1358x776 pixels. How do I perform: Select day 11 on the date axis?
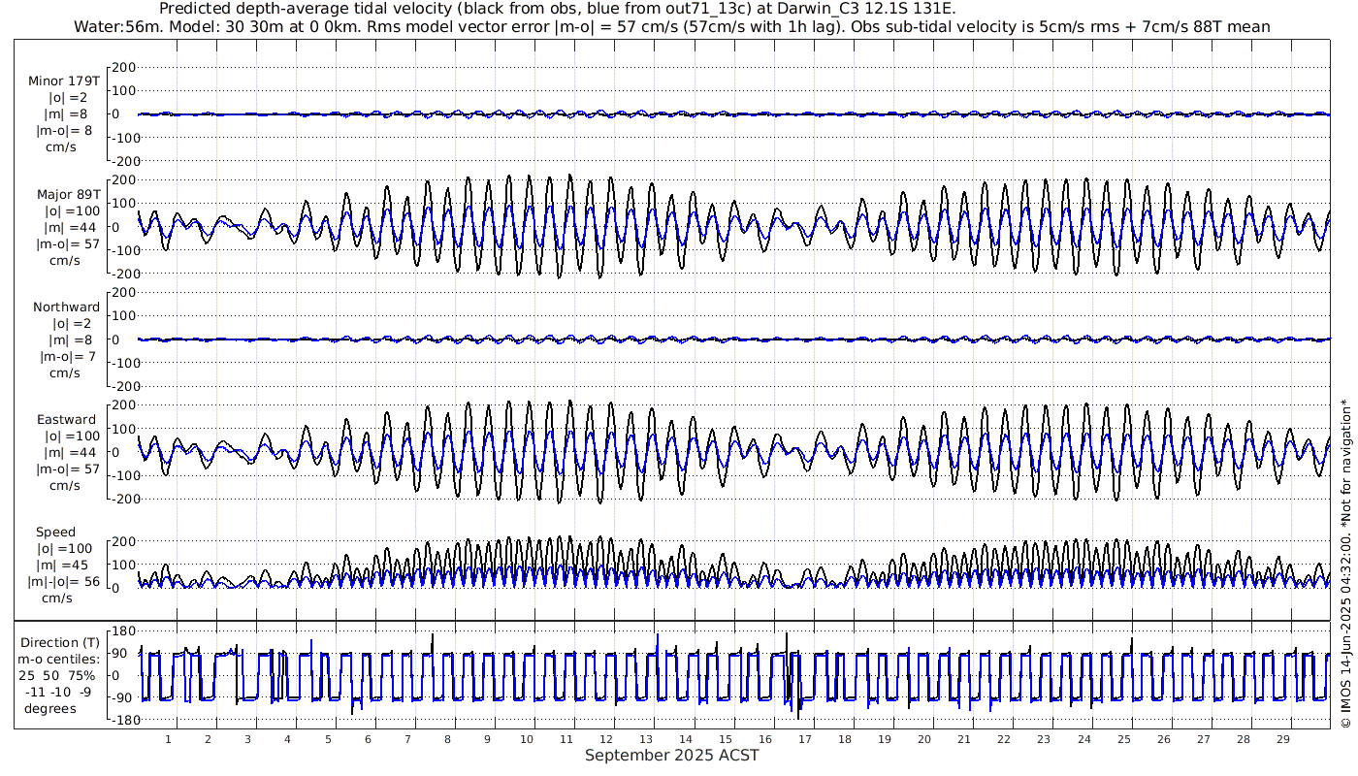click(x=566, y=738)
